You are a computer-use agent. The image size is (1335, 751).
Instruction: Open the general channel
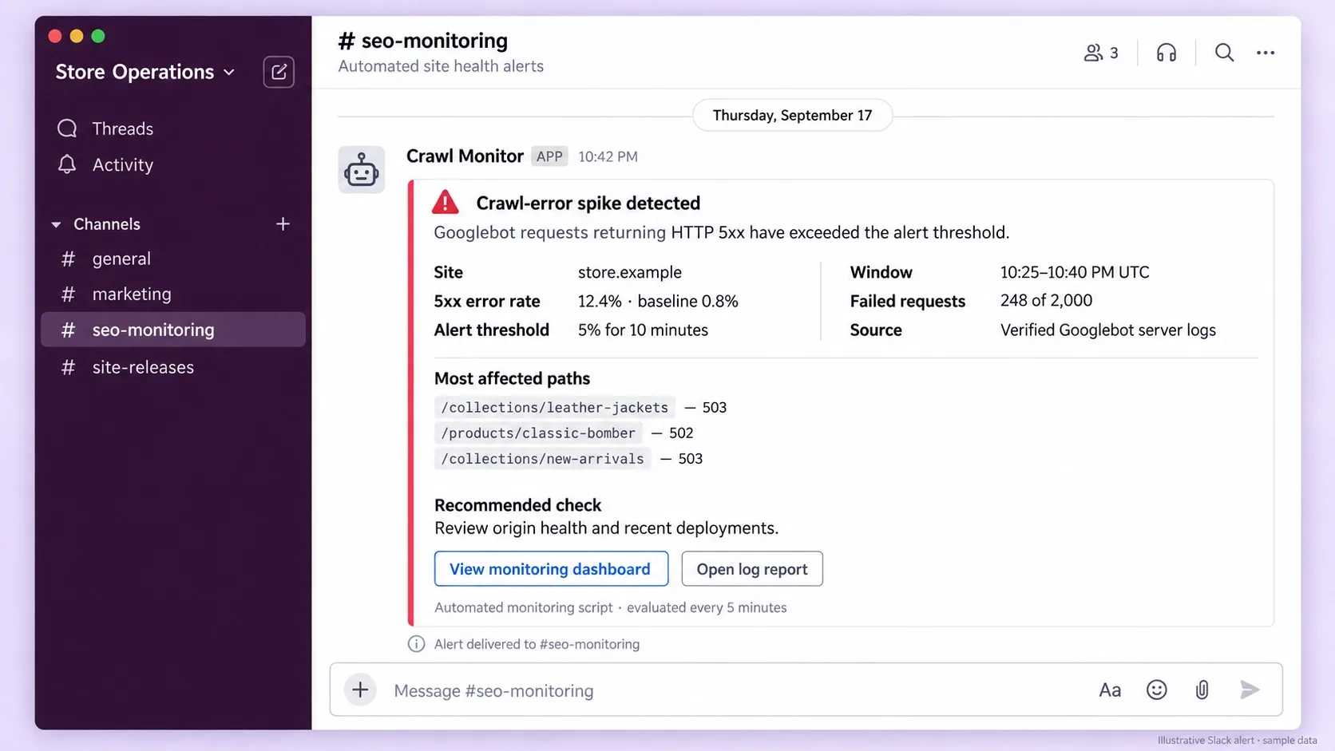(173, 259)
